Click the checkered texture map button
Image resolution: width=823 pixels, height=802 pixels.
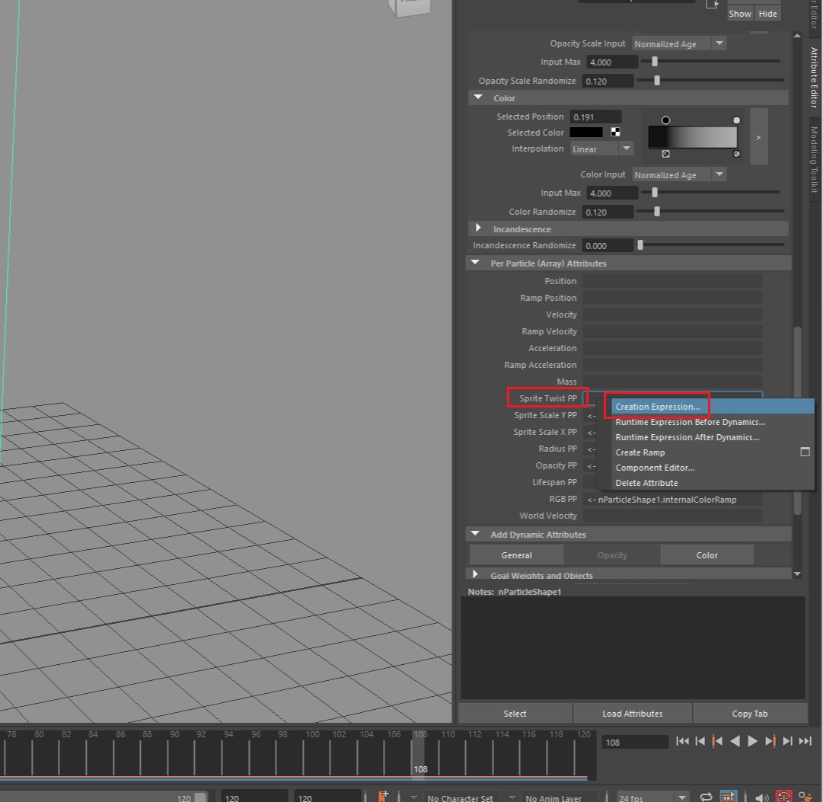[615, 132]
